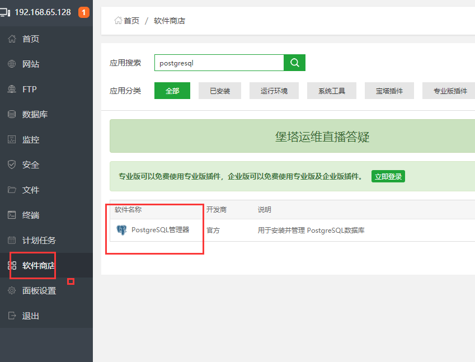This screenshot has height=362, width=475.
Task: Click the green search magnifier button
Action: [x=294, y=63]
